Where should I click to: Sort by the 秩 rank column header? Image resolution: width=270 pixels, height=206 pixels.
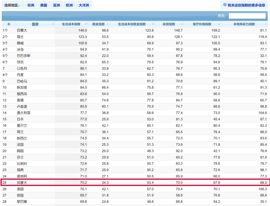click(9, 24)
